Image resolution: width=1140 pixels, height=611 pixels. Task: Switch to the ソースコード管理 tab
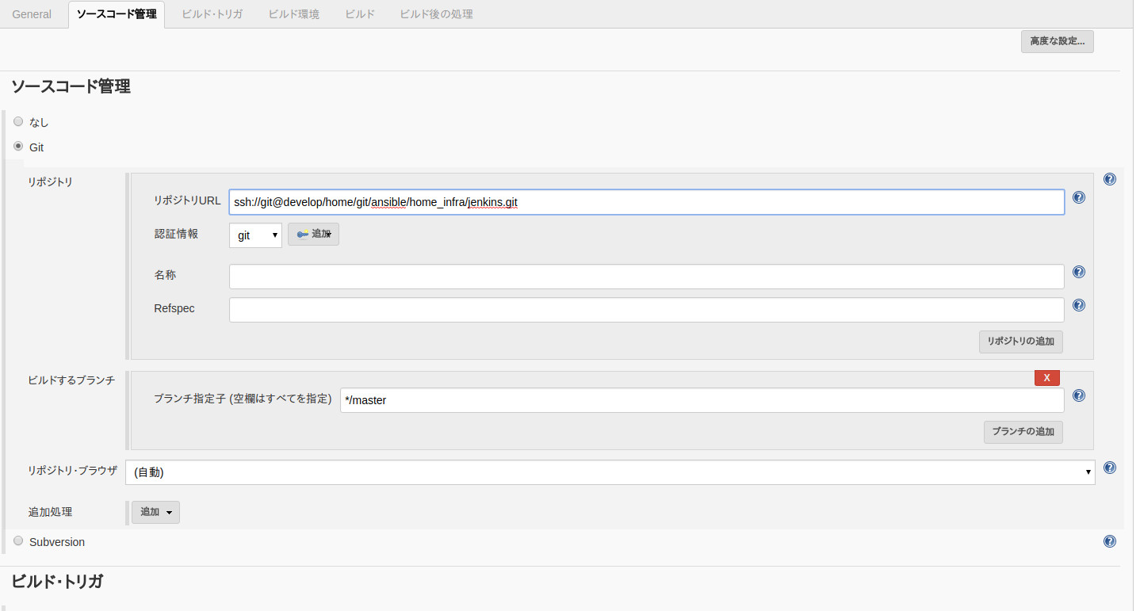coord(117,14)
